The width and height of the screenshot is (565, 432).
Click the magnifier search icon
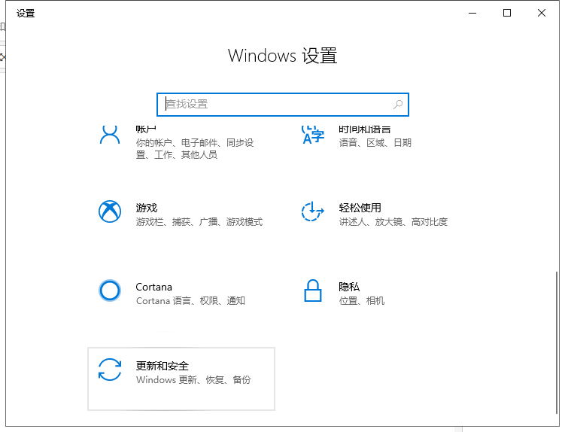point(398,105)
